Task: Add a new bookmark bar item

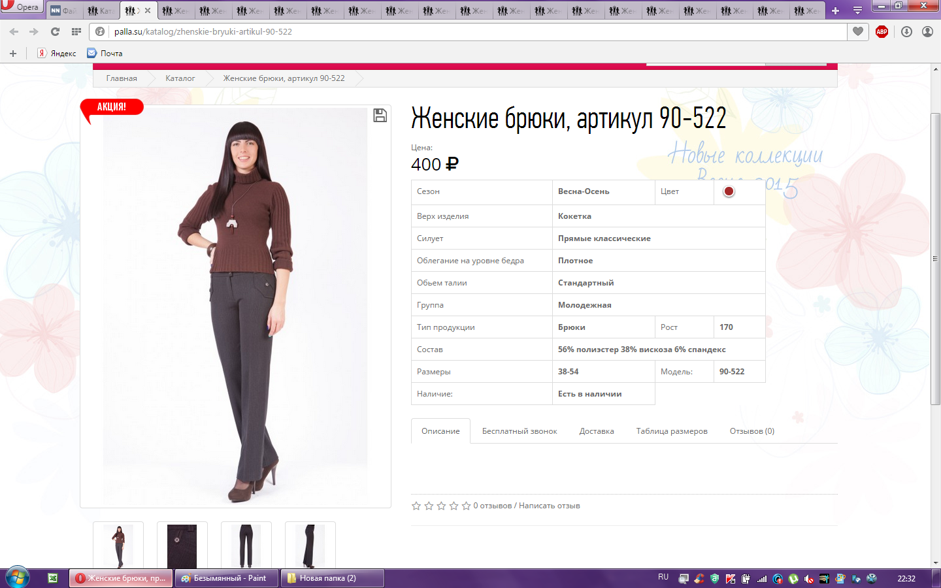Action: click(x=13, y=54)
